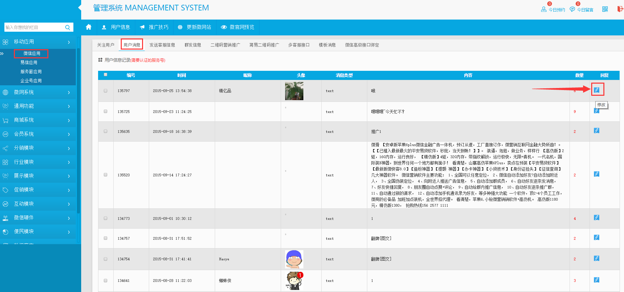Expand the 微网系统 menu chevron
Image resolution: width=624 pixels, height=292 pixels.
click(69, 92)
